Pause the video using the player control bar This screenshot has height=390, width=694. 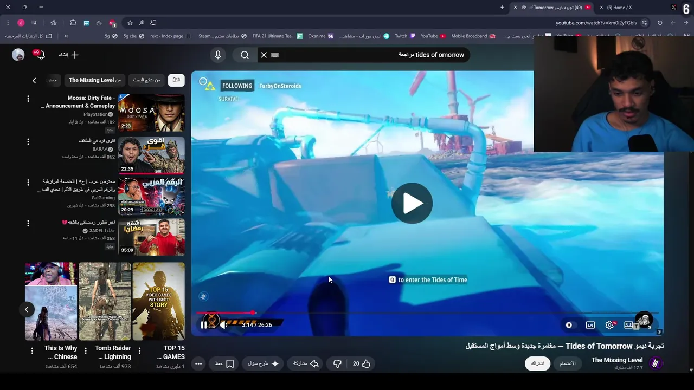coord(204,325)
